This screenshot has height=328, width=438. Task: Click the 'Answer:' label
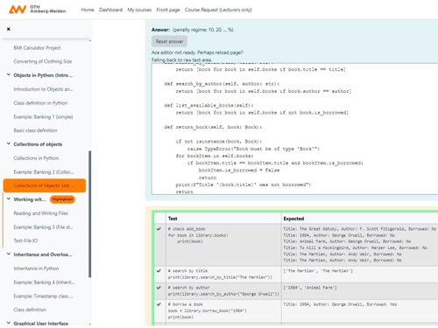(160, 30)
